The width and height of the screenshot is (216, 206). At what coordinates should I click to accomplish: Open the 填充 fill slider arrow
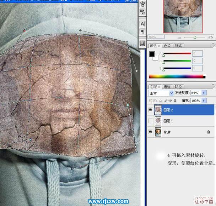[x=204, y=101]
